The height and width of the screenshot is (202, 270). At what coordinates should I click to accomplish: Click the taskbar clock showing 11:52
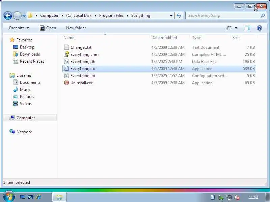(x=253, y=197)
